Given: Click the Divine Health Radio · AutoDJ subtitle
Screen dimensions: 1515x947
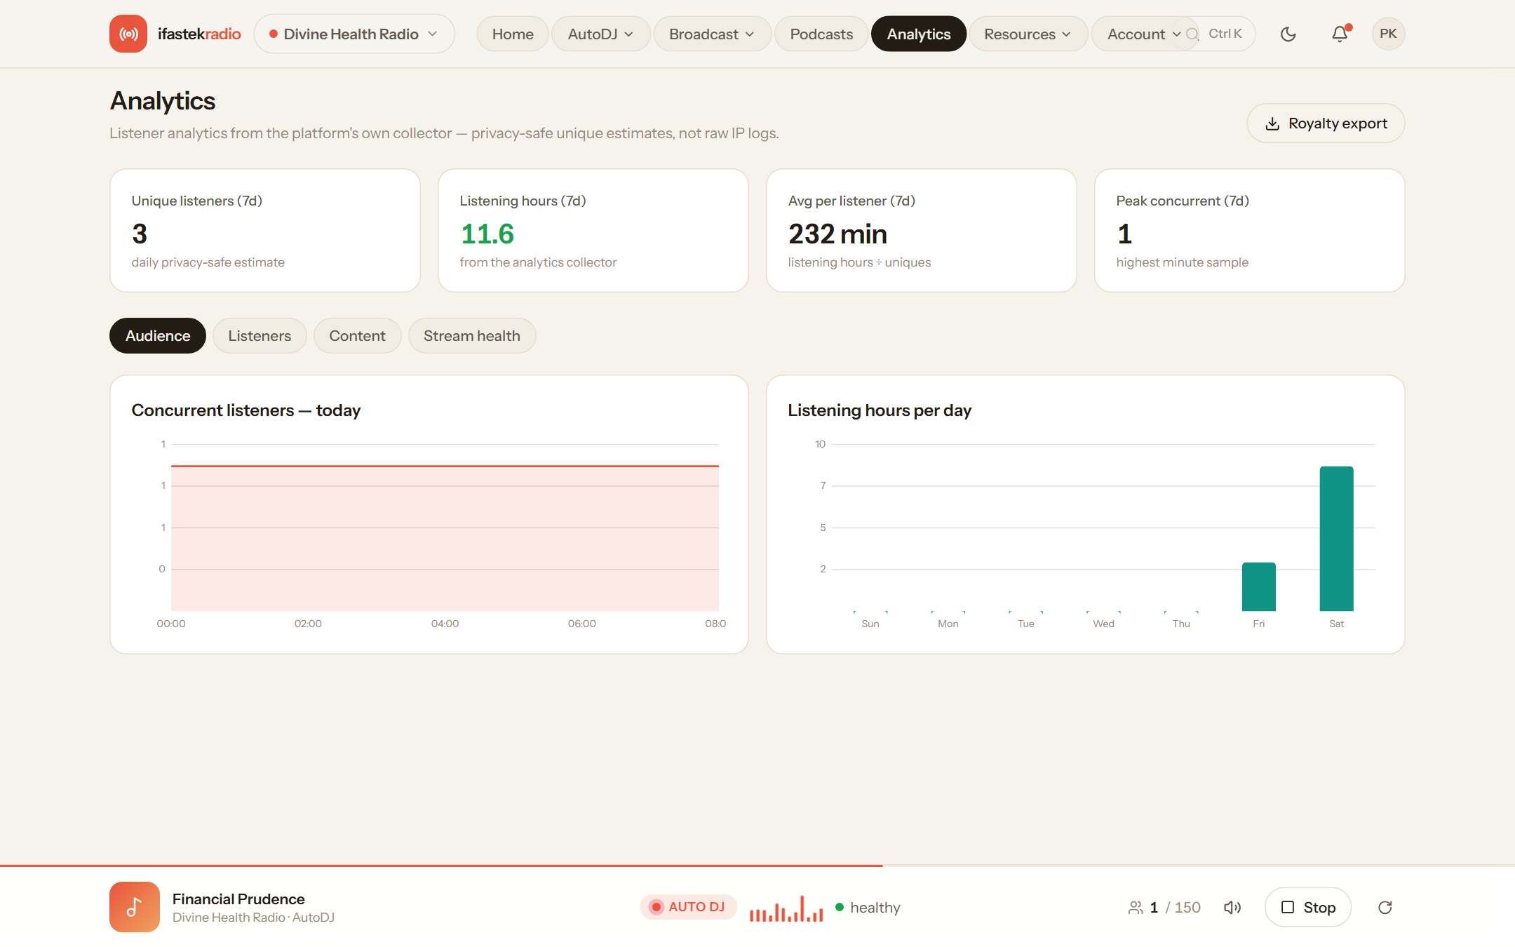Looking at the screenshot, I should pyautogui.click(x=253, y=918).
